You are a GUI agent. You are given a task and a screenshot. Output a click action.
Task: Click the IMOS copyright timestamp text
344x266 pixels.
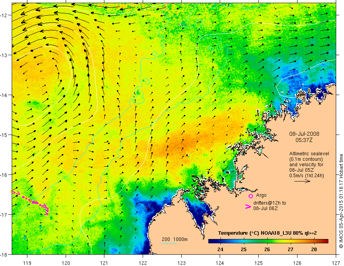341,201
